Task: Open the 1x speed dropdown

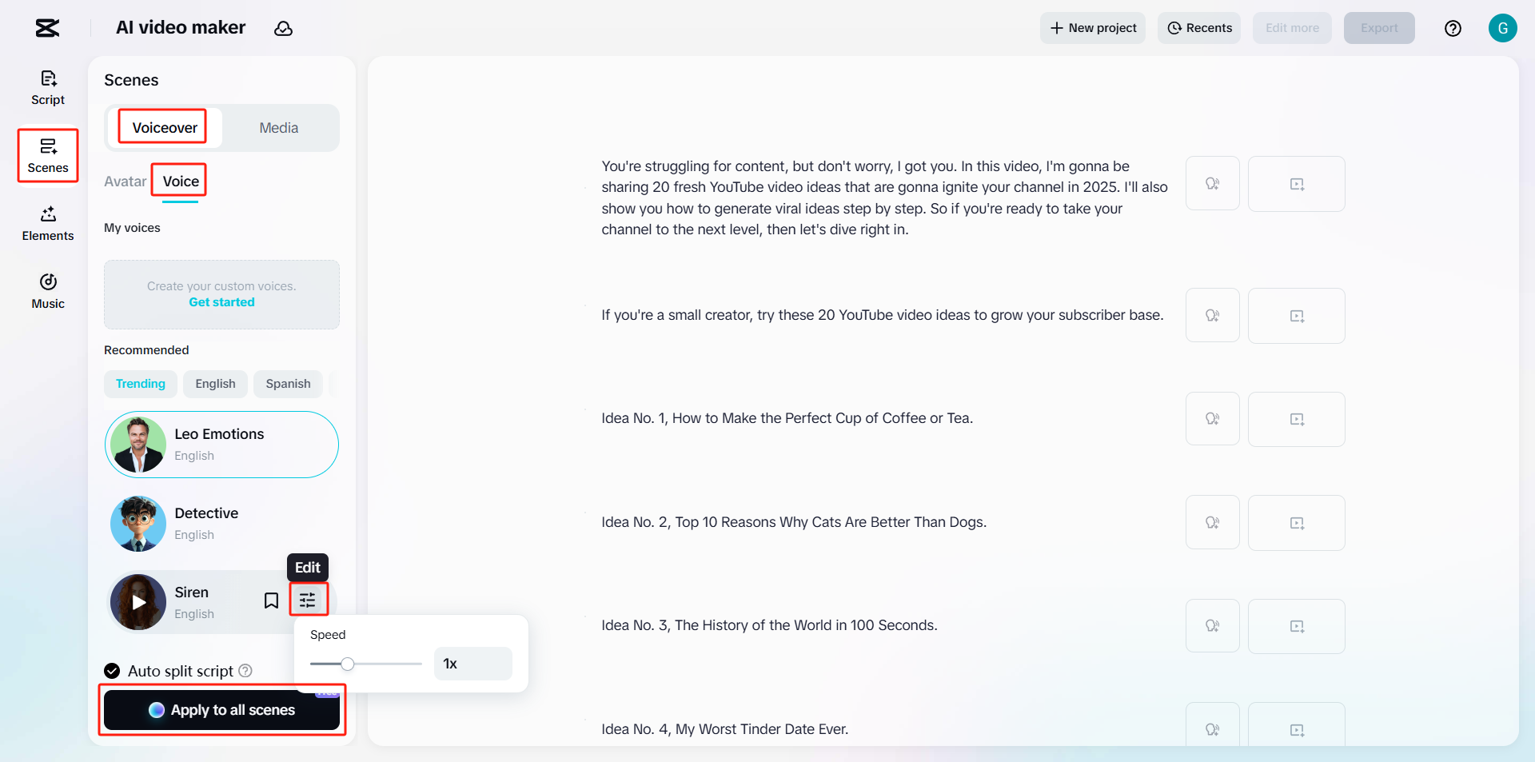Action: [x=472, y=664]
